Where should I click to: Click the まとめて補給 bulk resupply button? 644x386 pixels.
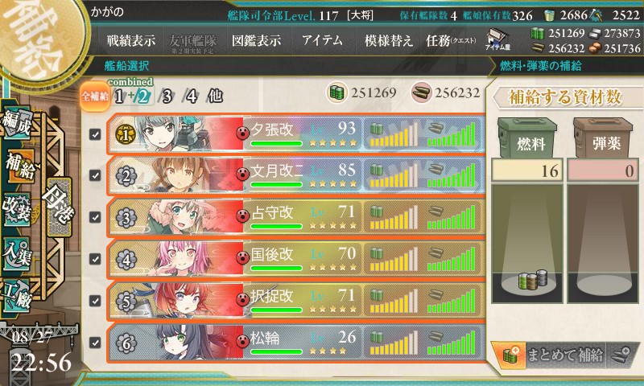(565, 355)
